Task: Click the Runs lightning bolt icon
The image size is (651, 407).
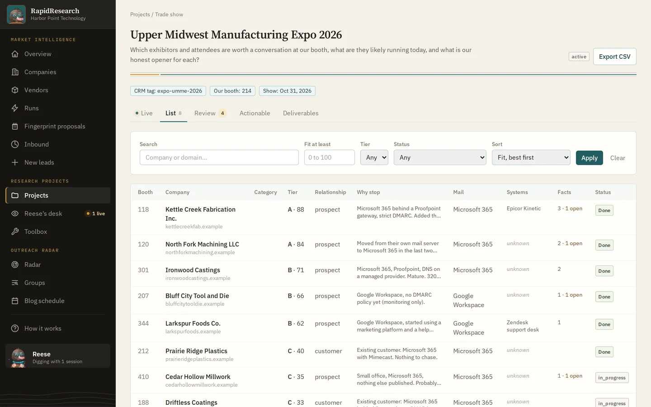Action: 15,108
